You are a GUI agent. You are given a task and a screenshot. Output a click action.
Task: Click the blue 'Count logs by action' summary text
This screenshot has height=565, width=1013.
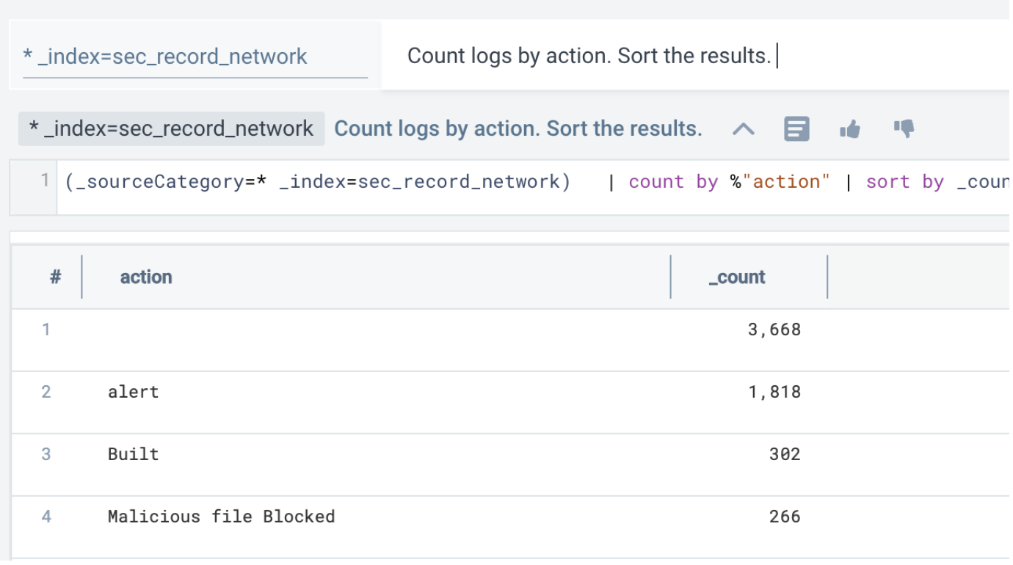click(518, 129)
